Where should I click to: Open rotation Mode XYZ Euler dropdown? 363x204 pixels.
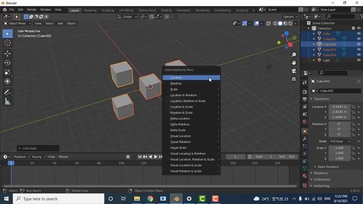click(x=340, y=141)
